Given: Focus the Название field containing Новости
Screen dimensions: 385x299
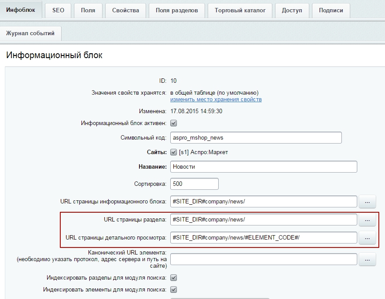Looking at the screenshot, I should (x=263, y=167).
